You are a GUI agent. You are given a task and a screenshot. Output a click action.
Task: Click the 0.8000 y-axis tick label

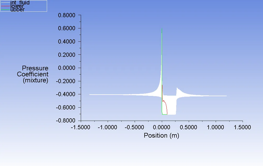66,15
